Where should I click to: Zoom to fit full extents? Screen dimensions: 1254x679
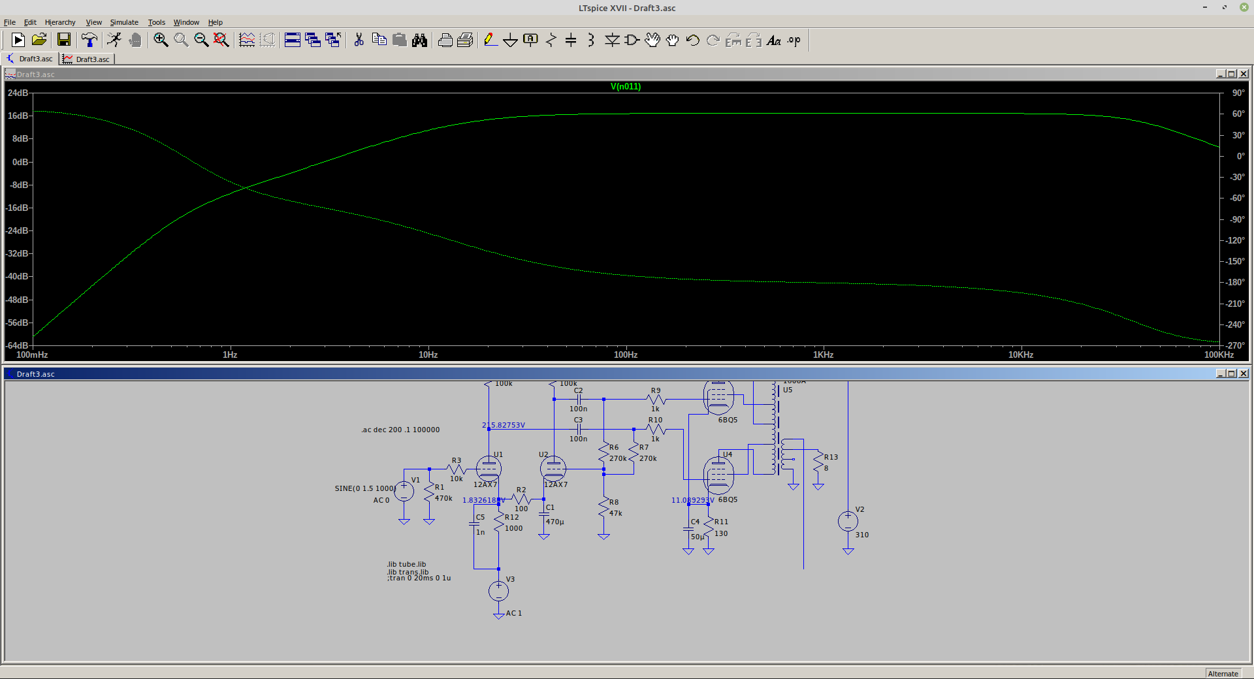coord(221,40)
